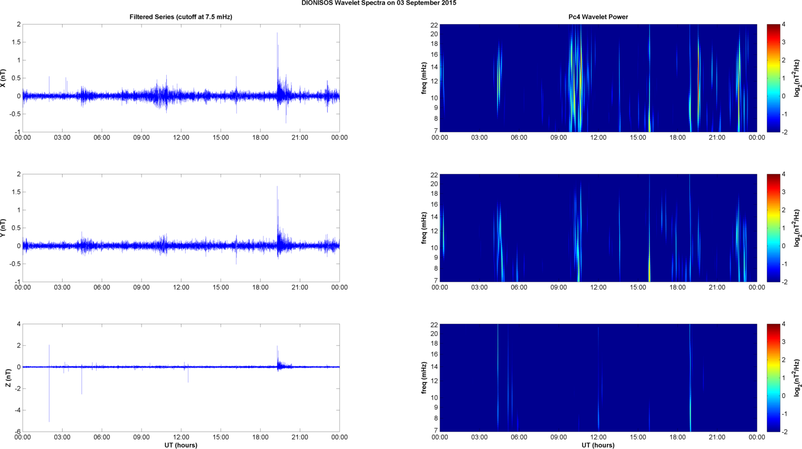
Task: Click inside the Z component time series plot
Action: click(181, 378)
